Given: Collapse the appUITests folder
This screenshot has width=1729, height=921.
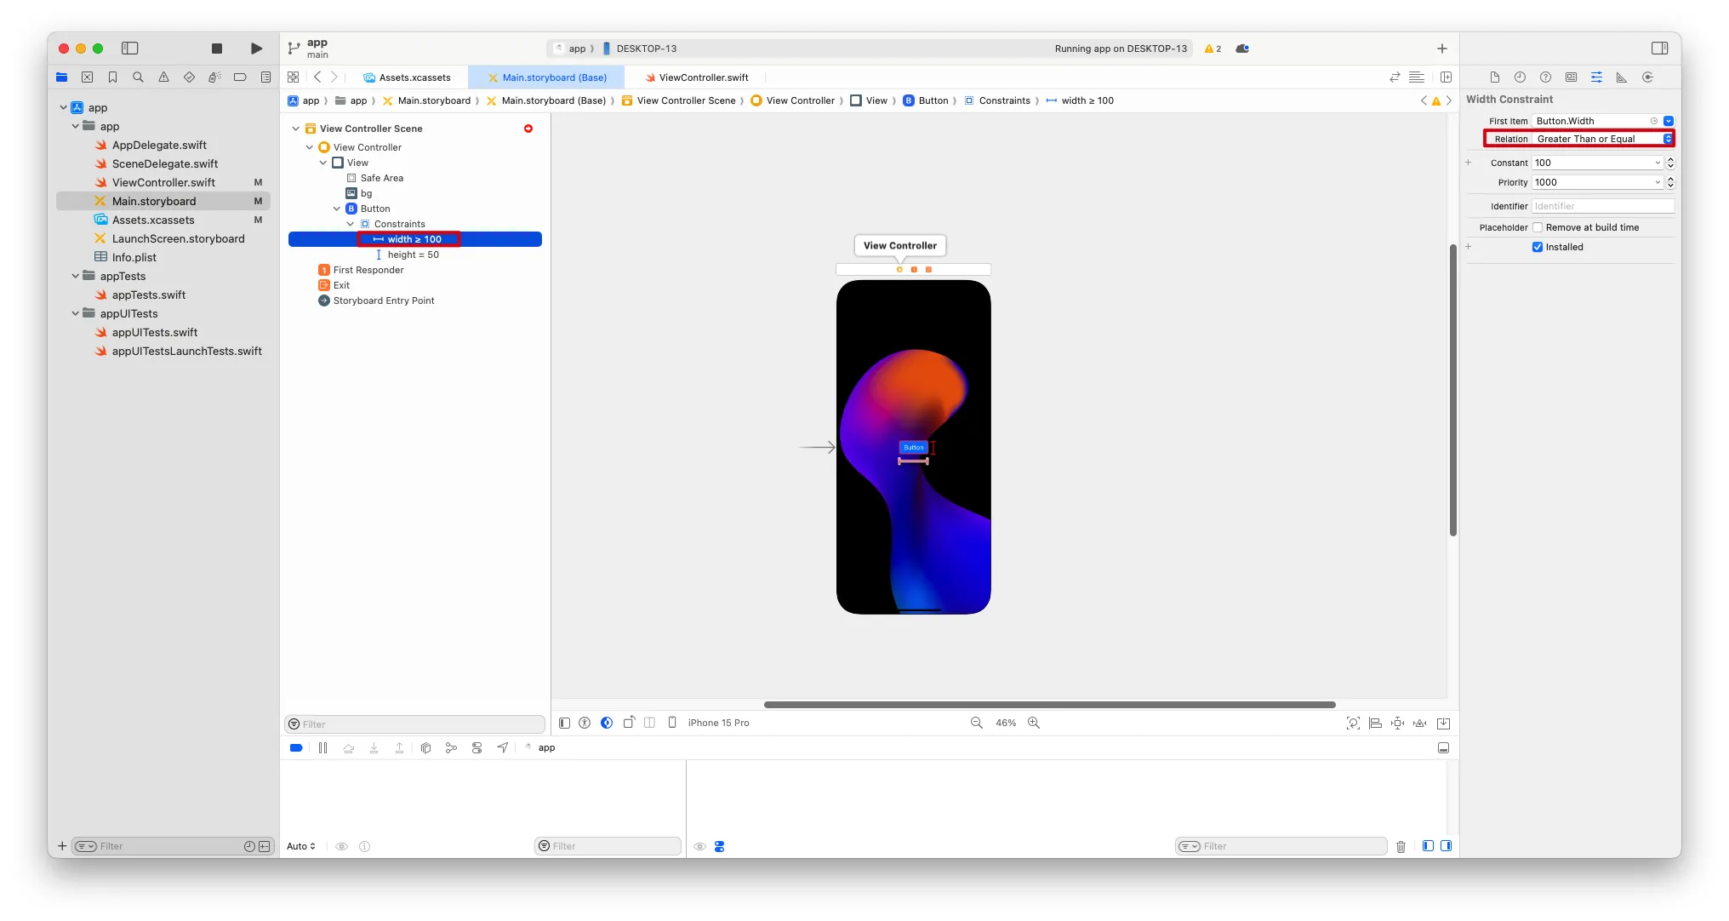Looking at the screenshot, I should click(76, 313).
